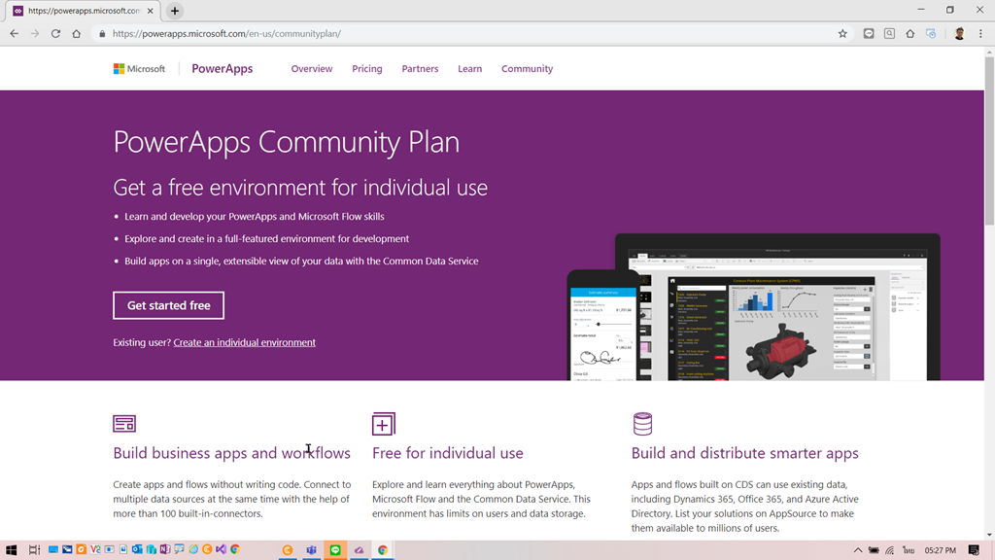Go to the Pricing nav item
This screenshot has width=995, height=560.
[x=366, y=69]
